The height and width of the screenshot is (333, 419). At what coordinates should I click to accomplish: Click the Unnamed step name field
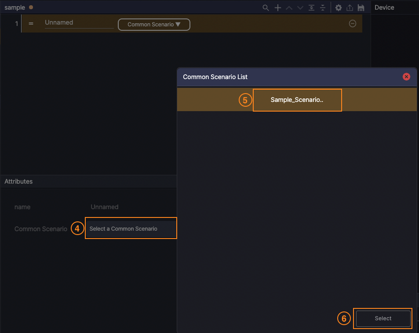[x=79, y=23]
